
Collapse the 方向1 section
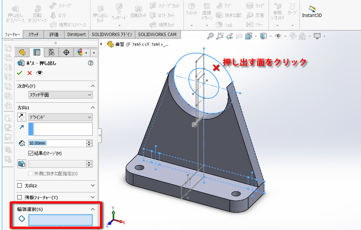[92, 107]
